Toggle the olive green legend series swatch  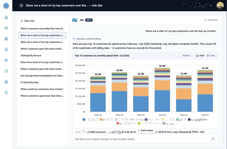tap(139, 123)
